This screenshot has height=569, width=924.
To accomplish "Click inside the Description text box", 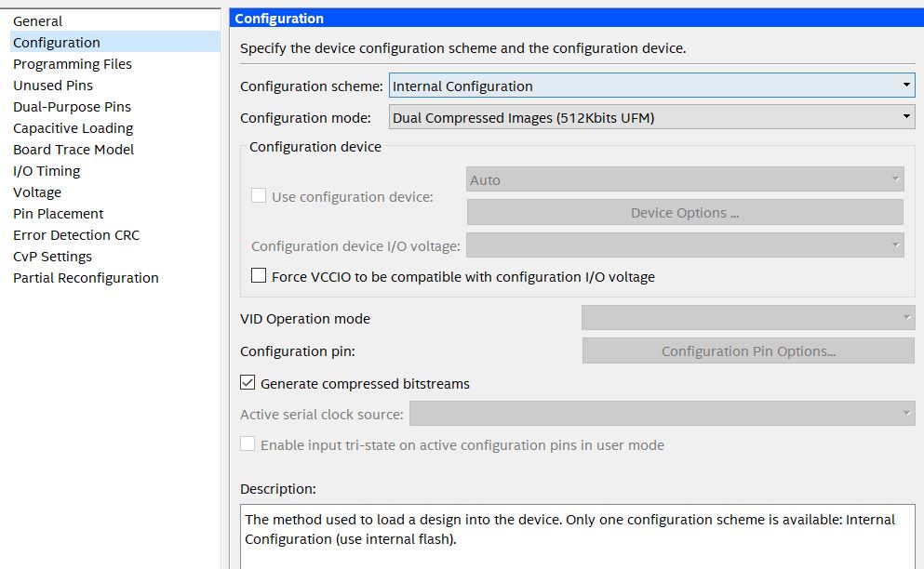I will click(578, 536).
